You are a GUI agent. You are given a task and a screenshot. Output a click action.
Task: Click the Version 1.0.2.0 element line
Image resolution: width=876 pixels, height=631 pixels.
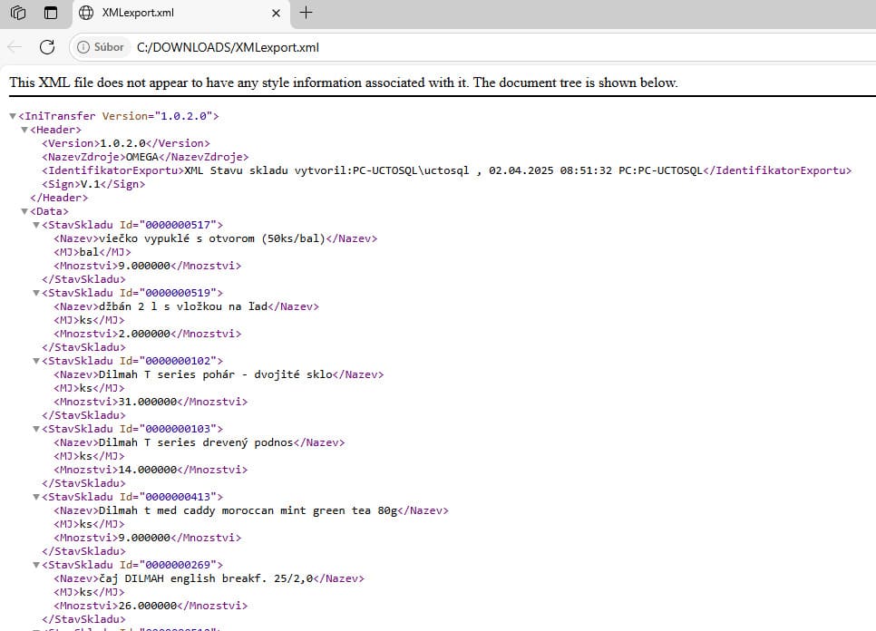tap(126, 143)
